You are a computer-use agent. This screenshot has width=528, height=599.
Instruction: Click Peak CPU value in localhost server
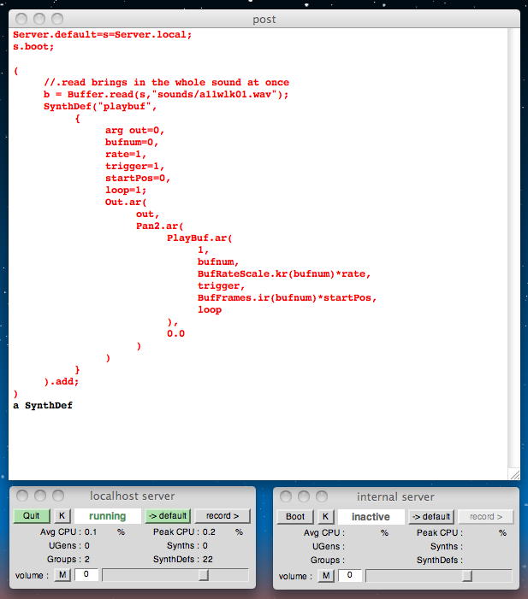click(209, 531)
